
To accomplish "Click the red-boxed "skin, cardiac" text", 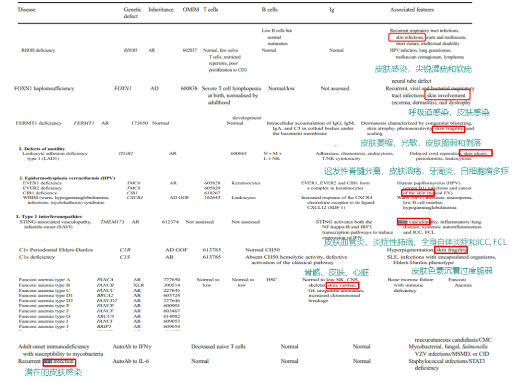I will click(x=342, y=286).
